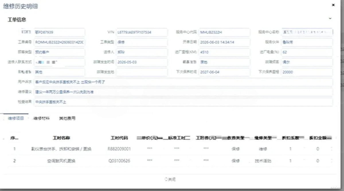Click the order date field 2026-06-03 14:34:14

pos(224,42)
